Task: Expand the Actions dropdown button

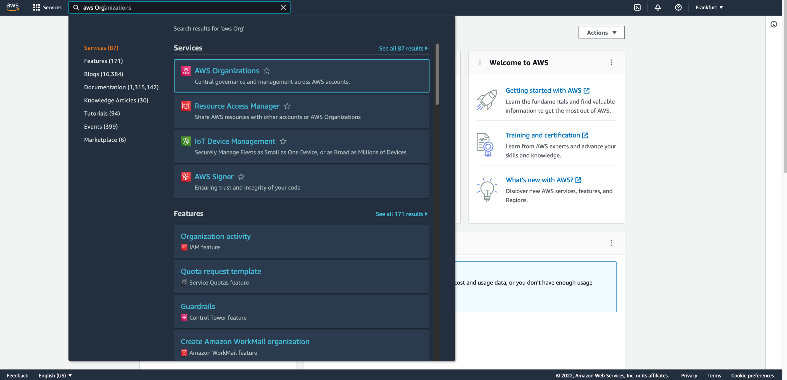Action: click(601, 33)
